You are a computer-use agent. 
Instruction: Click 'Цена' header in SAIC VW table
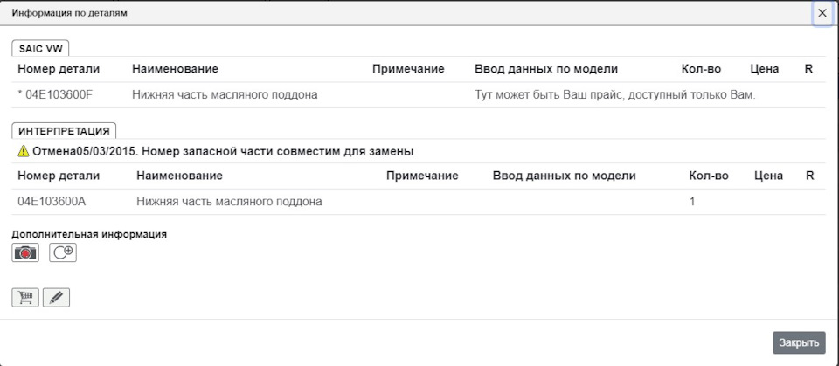(x=765, y=69)
